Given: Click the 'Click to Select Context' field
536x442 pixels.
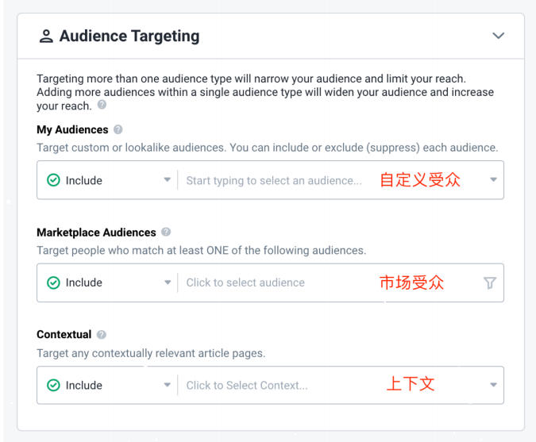Looking at the screenshot, I should point(246,386).
